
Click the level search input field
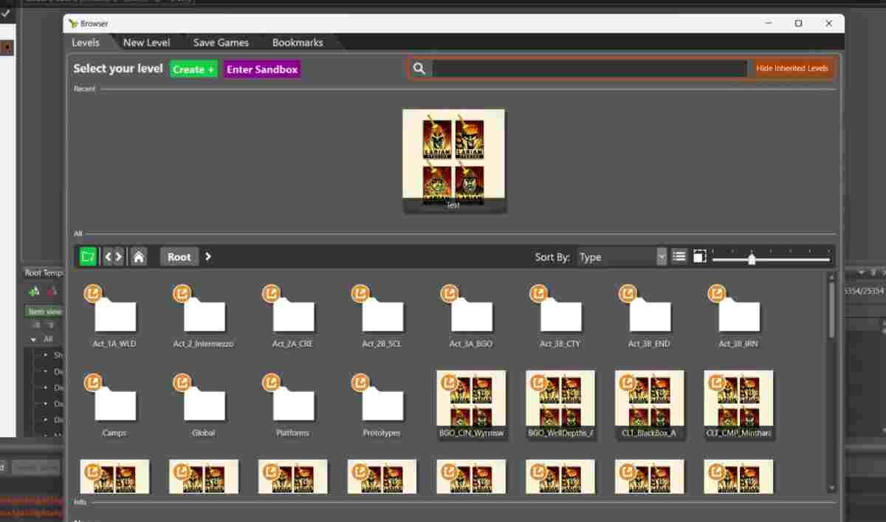pos(590,69)
